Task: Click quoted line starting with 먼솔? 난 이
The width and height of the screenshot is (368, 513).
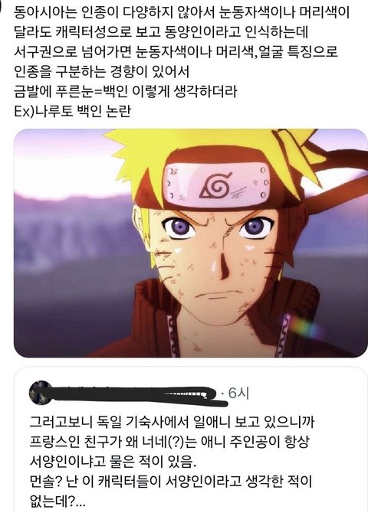Action: coord(170,482)
